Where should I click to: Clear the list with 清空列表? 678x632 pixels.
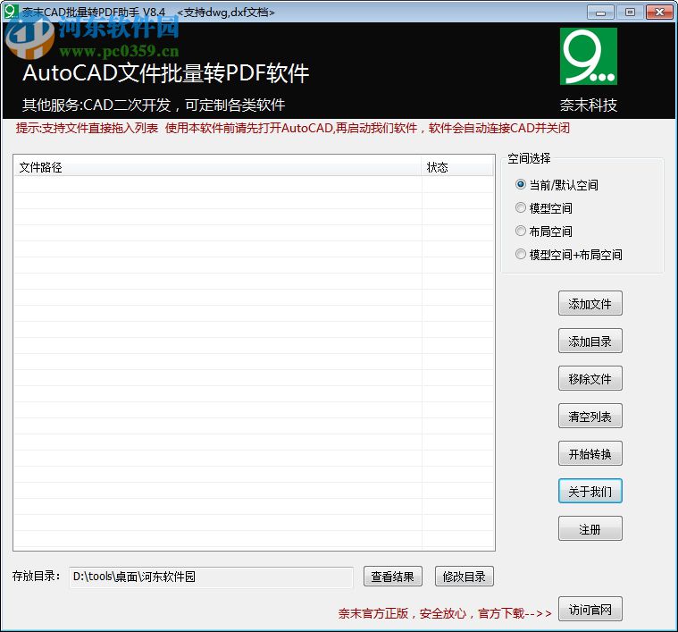pos(590,417)
